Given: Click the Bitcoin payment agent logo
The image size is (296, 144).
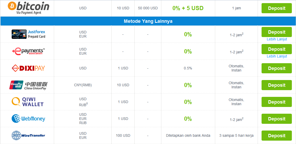Looking at the screenshot, I should [28, 8].
